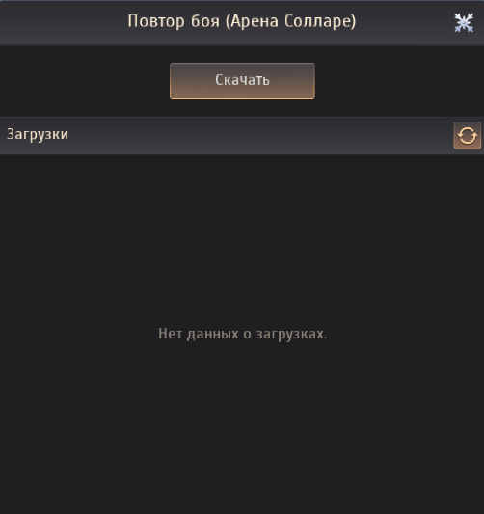Click the Загрузки header bar
484x514 pixels.
click(x=242, y=135)
